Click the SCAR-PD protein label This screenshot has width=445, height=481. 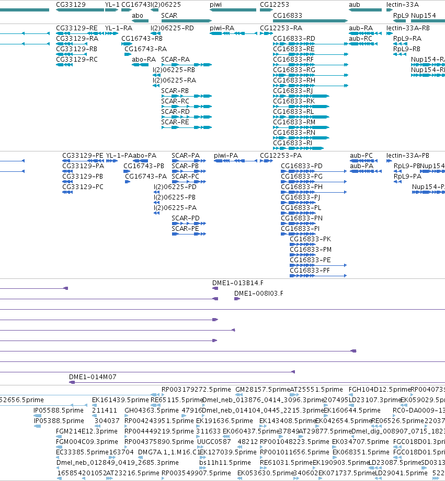pos(186,218)
